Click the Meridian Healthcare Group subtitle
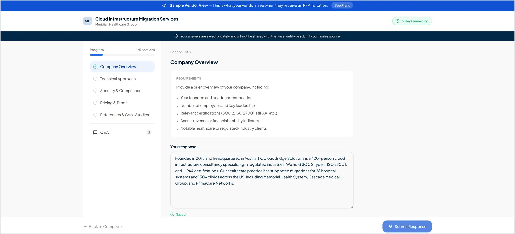This screenshot has width=515, height=234. [x=116, y=24]
